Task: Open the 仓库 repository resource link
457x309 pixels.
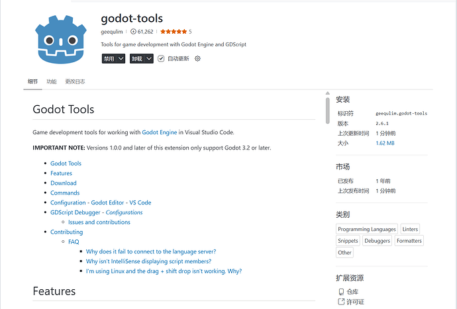Action: click(x=352, y=292)
